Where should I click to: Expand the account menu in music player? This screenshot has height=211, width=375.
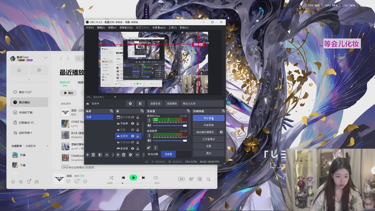coord(45,58)
